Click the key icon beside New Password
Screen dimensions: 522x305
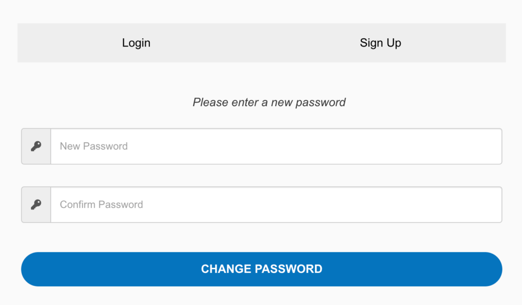[x=36, y=146]
